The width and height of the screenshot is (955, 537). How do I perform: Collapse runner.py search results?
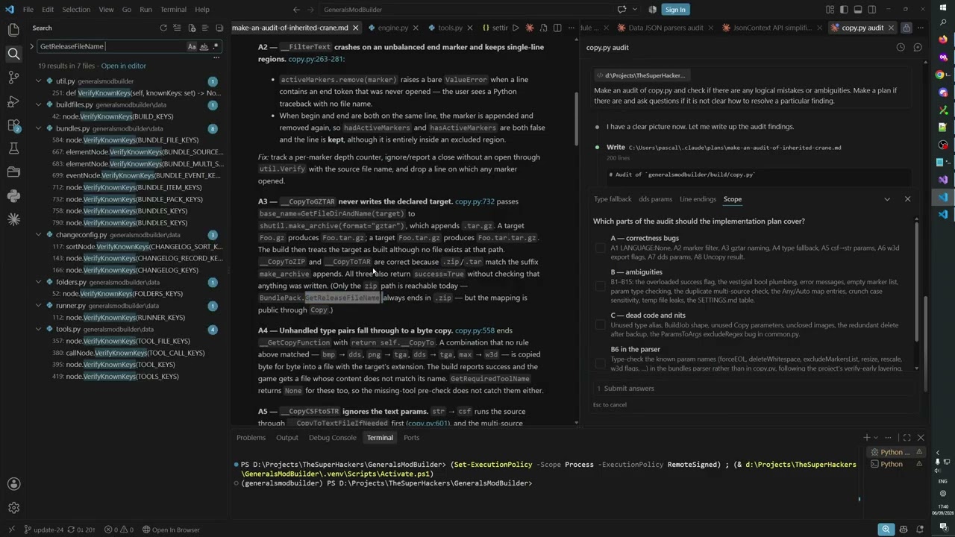[39, 306]
